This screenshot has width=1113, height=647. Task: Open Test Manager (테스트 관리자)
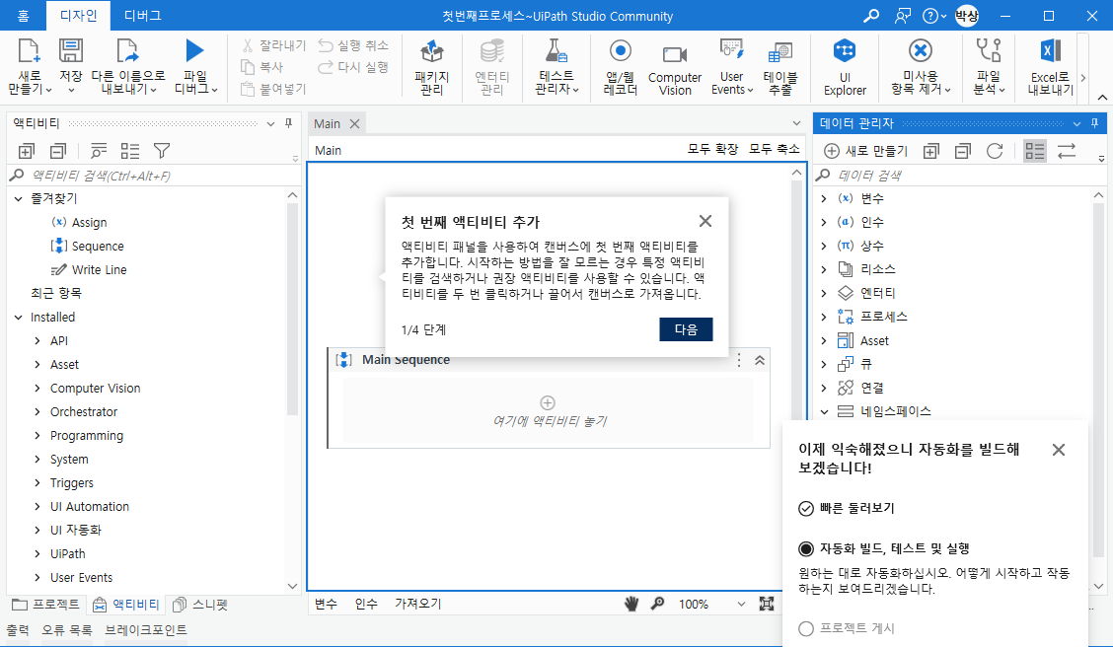coord(556,68)
